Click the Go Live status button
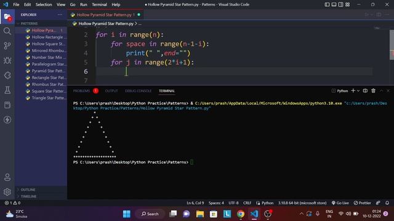The width and height of the screenshot is (394, 221). point(340,203)
